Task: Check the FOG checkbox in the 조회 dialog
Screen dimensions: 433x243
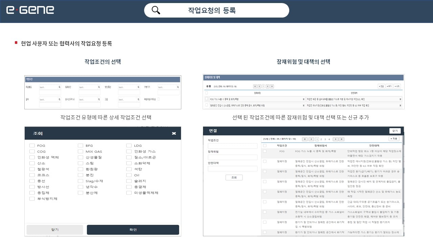Action: [x=32, y=146]
